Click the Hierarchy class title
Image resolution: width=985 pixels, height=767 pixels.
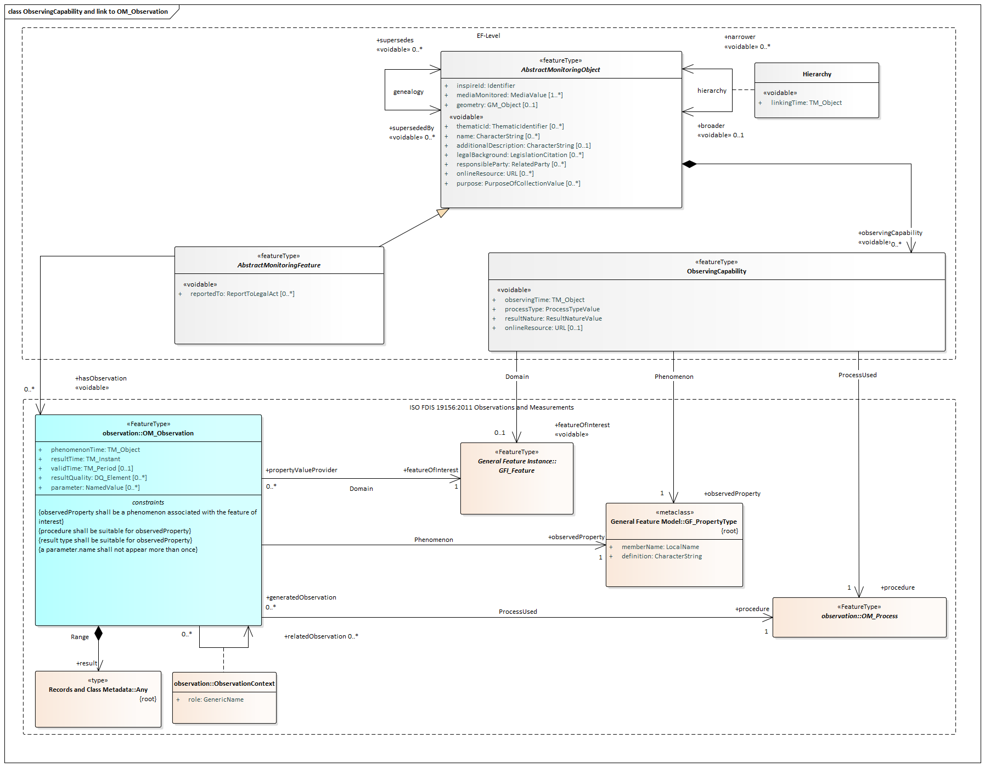[817, 74]
